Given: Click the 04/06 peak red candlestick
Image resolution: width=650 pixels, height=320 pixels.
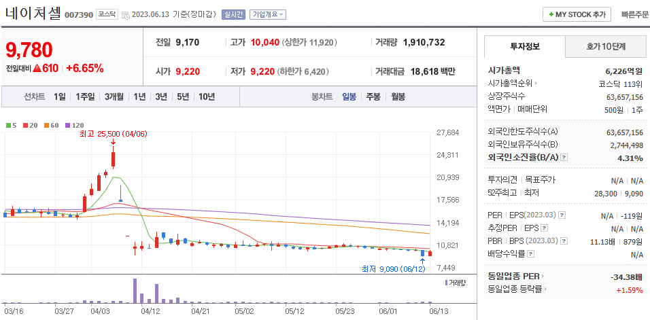Looking at the screenshot, I should 113,158.
